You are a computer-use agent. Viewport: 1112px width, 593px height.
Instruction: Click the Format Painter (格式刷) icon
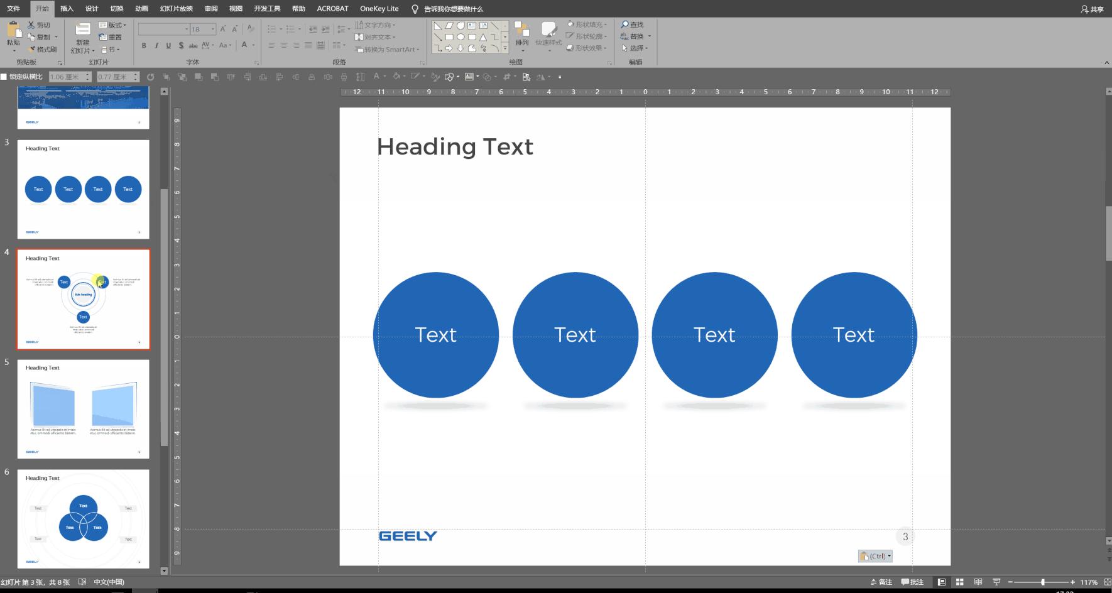(x=32, y=49)
